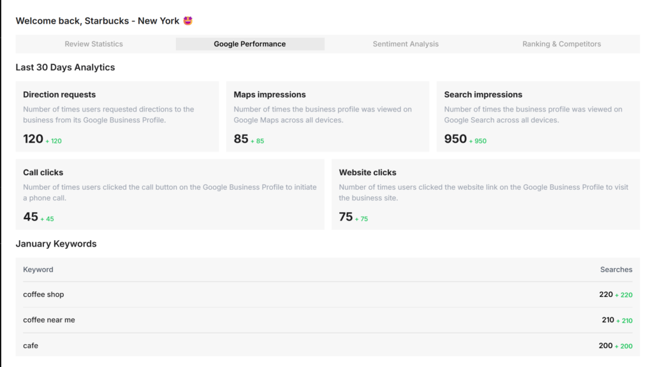Select the Google Performance tab

(249, 44)
